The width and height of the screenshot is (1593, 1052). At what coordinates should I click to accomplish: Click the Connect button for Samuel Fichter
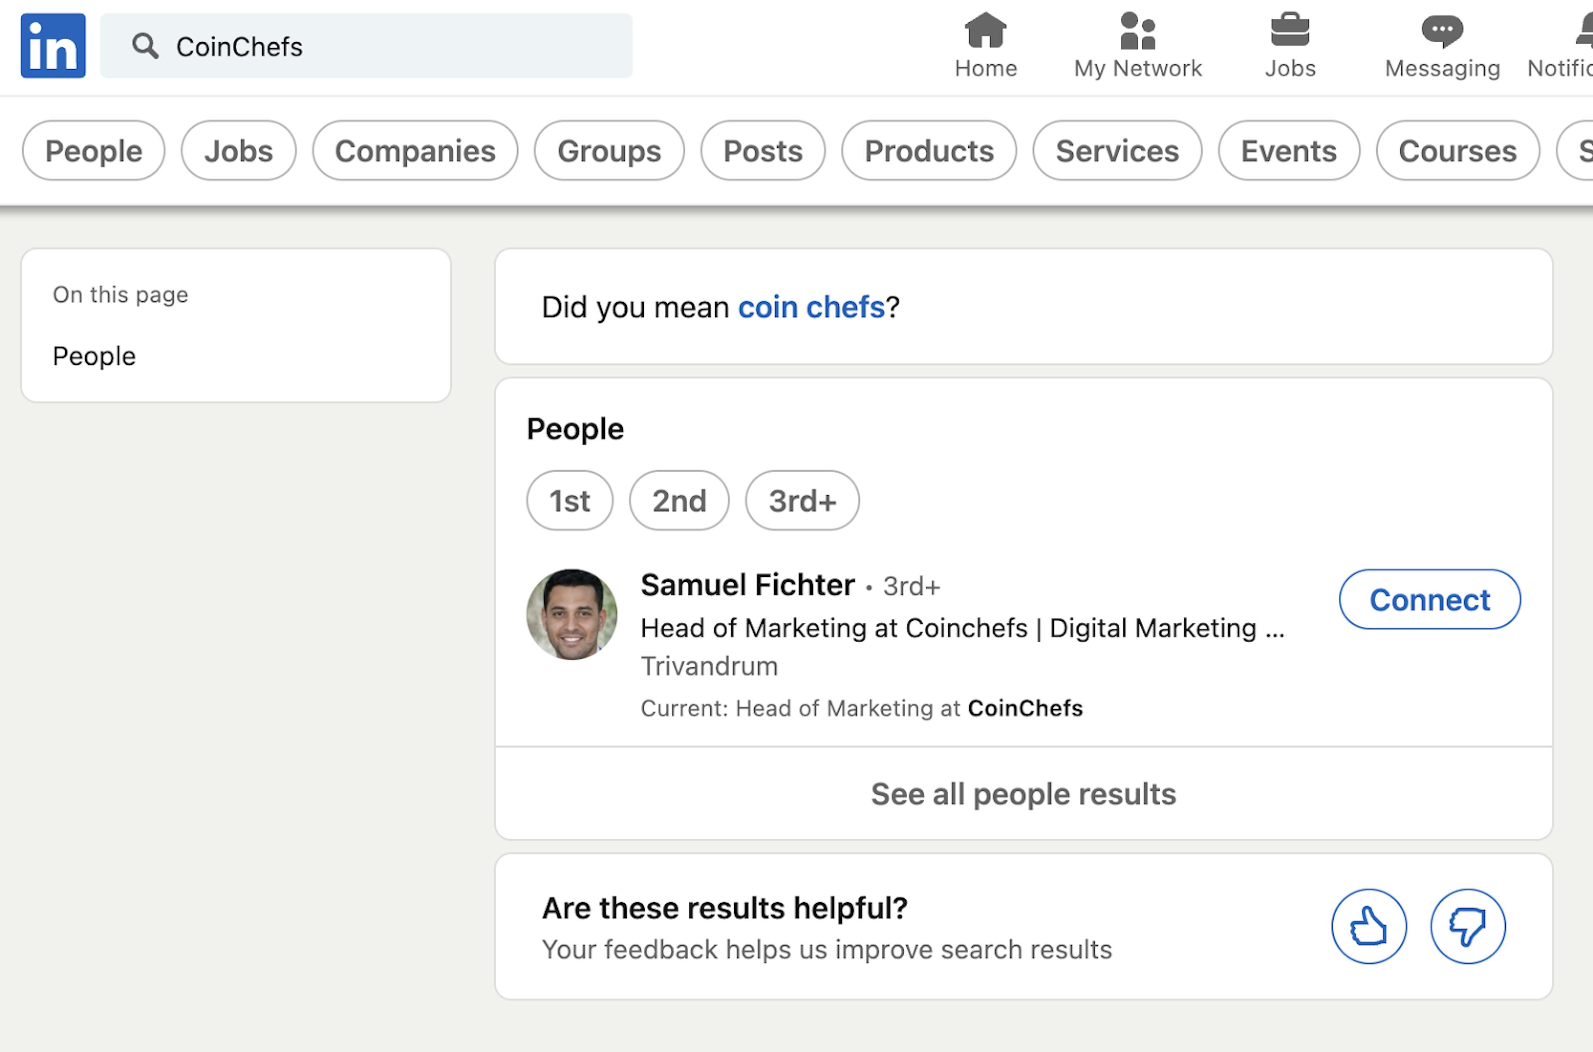pos(1429,600)
